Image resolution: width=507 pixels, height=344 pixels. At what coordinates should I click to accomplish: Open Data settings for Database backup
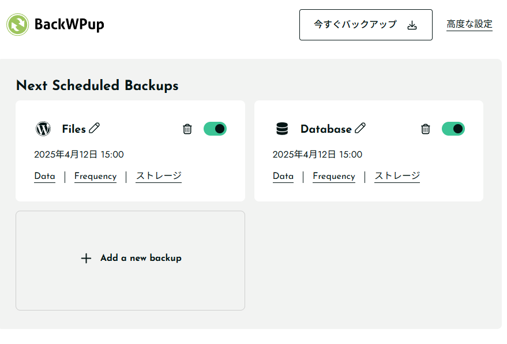(283, 176)
